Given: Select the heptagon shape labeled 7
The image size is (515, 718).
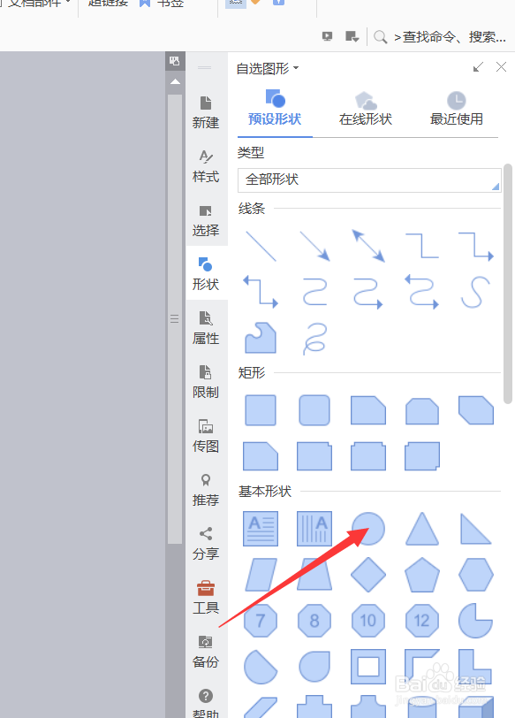Looking at the screenshot, I should [x=261, y=621].
